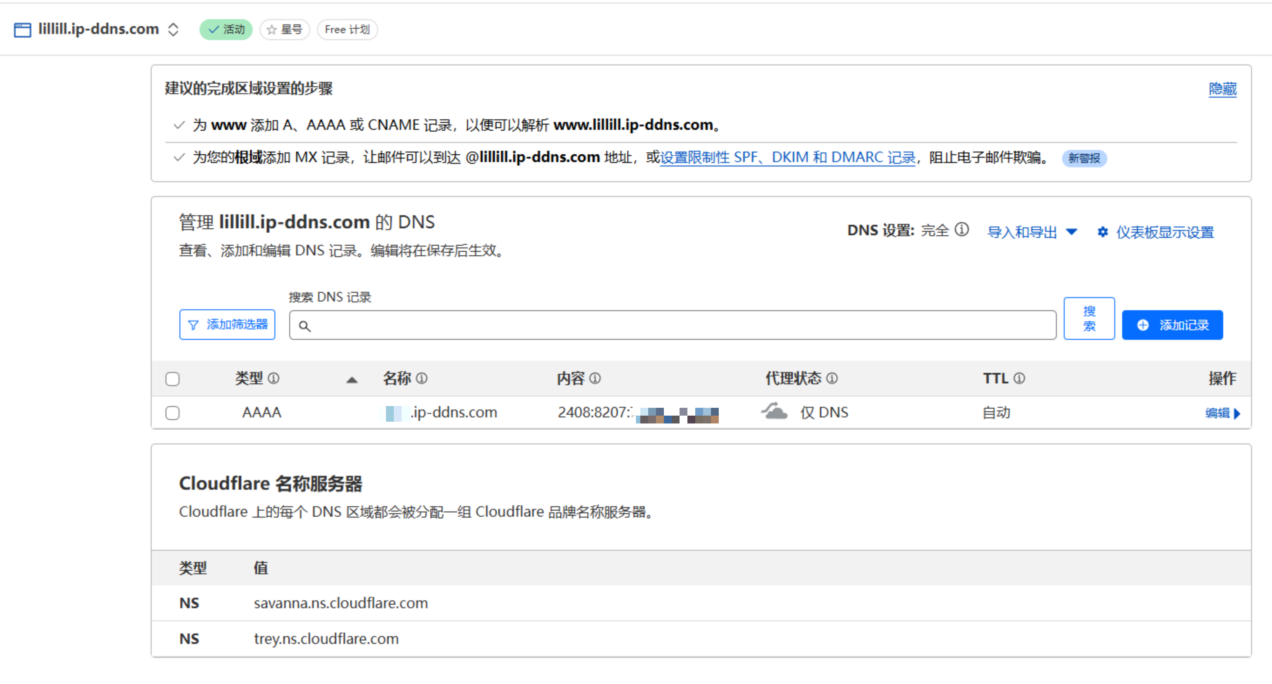Viewport: 1272px width, 684px height.
Task: Click the 新警报 badge
Action: click(1084, 159)
